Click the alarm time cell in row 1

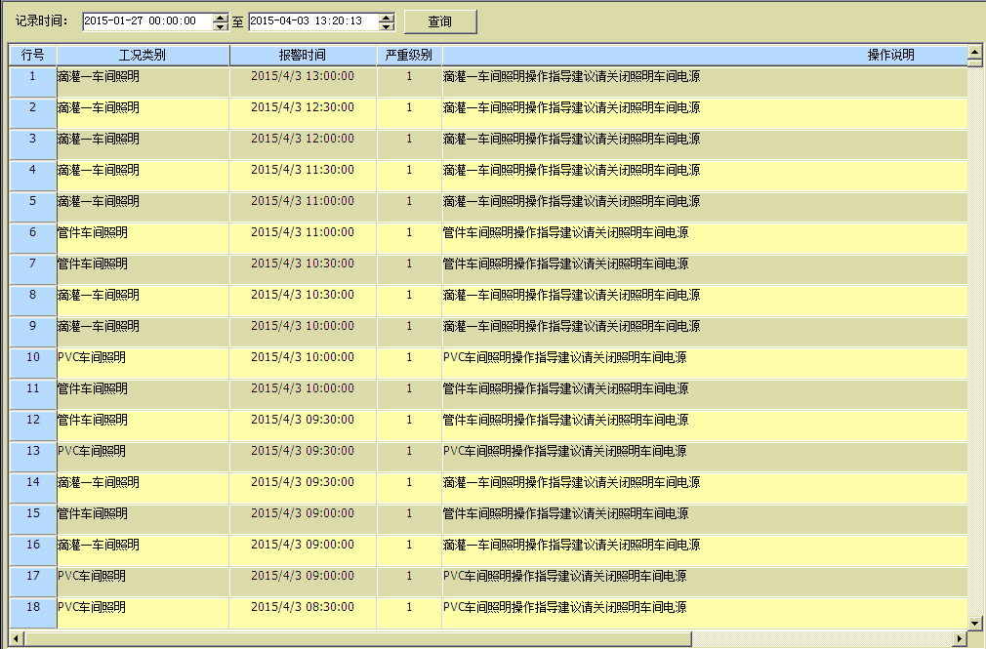click(303, 76)
